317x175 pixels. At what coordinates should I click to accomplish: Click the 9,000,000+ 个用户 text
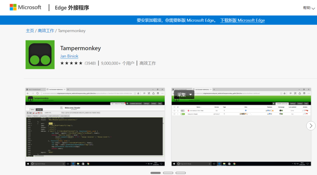point(118,63)
